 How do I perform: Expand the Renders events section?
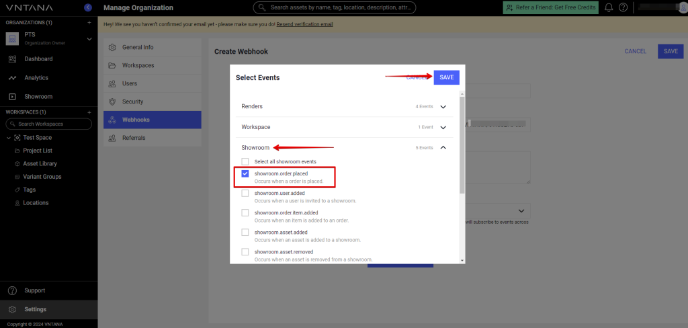(443, 107)
